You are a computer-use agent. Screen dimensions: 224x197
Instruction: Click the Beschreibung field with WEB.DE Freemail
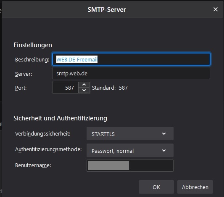tap(131, 59)
